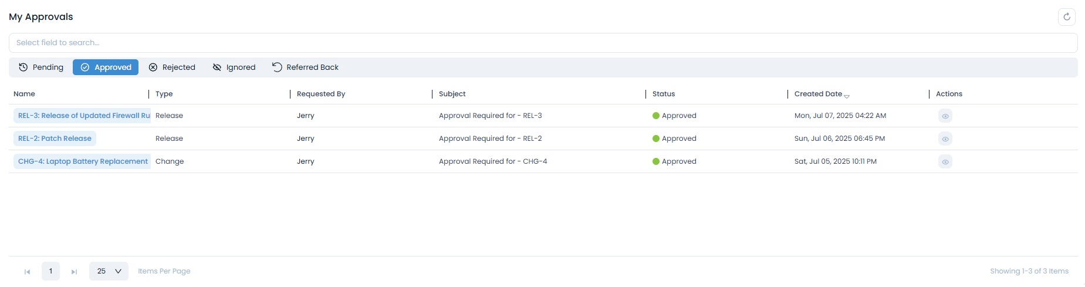This screenshot has width=1085, height=287.
Task: Open REL-3 Release of Updated Firewall link
Action: point(83,116)
